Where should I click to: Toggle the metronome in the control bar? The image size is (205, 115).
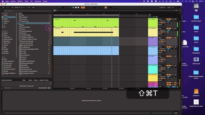tap(29, 8)
